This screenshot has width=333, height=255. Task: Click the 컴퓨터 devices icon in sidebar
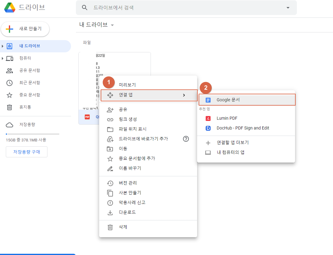click(x=9, y=58)
